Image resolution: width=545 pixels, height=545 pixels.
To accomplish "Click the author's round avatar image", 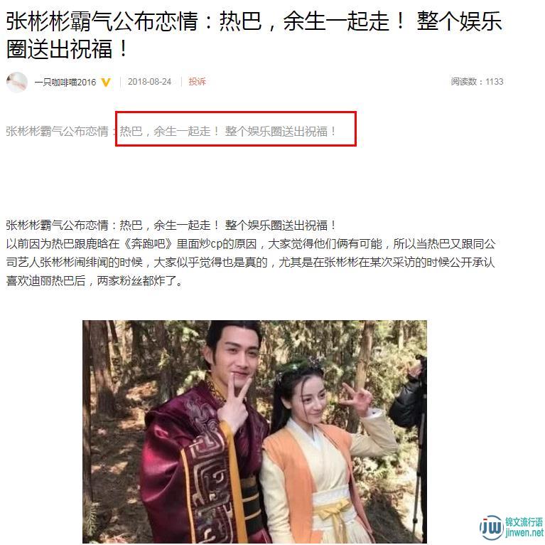I will [16, 82].
